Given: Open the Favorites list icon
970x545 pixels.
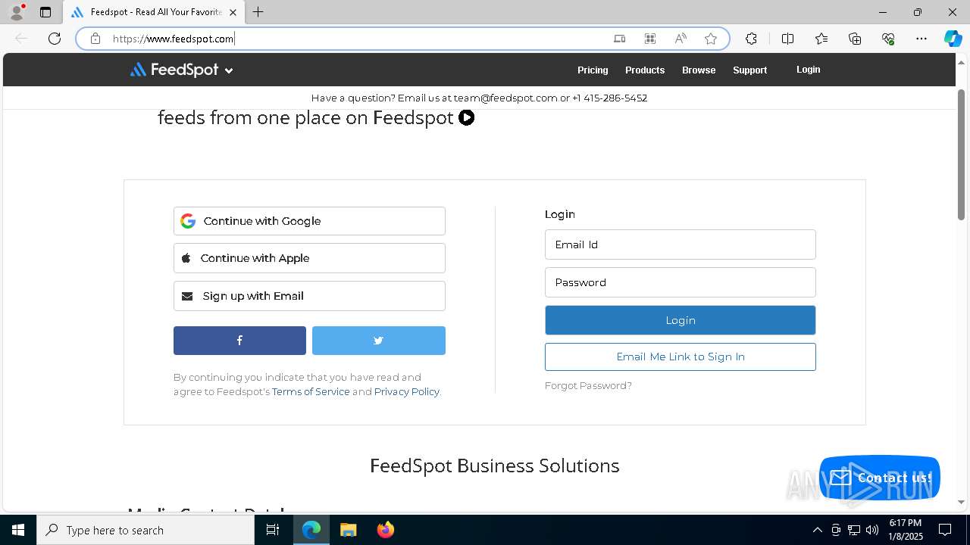Looking at the screenshot, I should [x=821, y=39].
